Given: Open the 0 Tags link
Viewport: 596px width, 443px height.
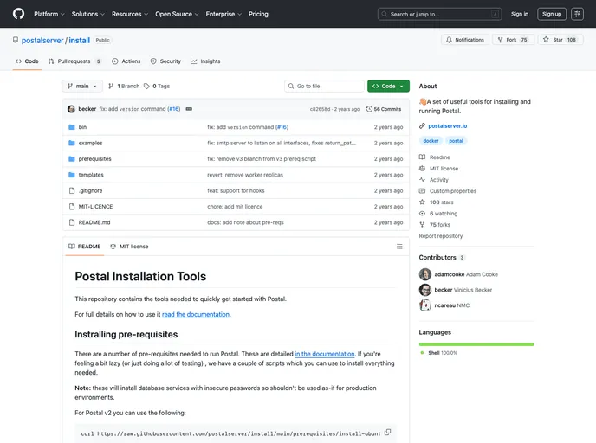Looking at the screenshot, I should coord(157,87).
